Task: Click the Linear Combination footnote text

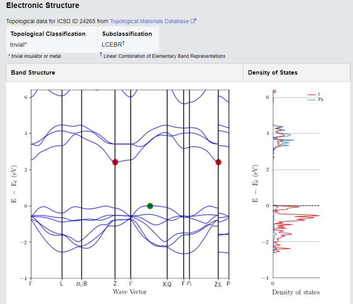Action: (x=164, y=56)
